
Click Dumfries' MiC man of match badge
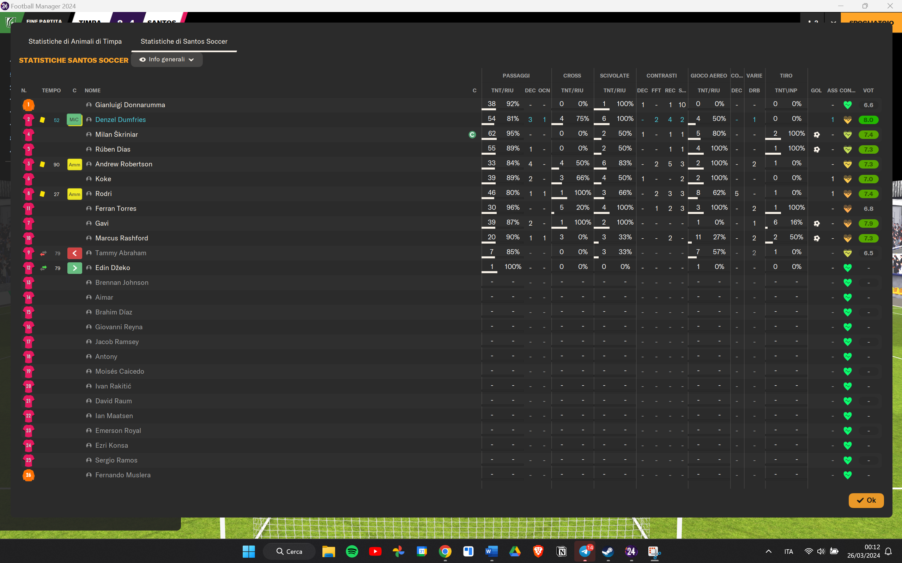pyautogui.click(x=74, y=120)
